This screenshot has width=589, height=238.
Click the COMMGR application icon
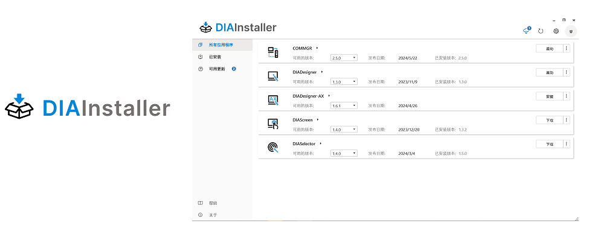point(273,52)
